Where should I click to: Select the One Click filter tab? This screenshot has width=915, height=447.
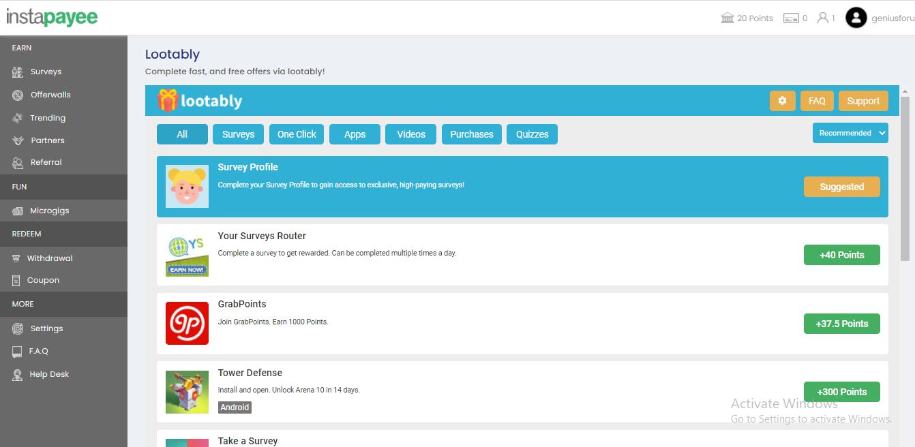297,134
